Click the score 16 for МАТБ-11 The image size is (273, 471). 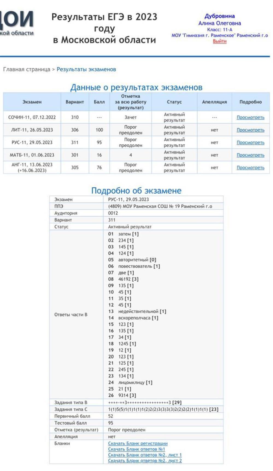tap(99, 155)
